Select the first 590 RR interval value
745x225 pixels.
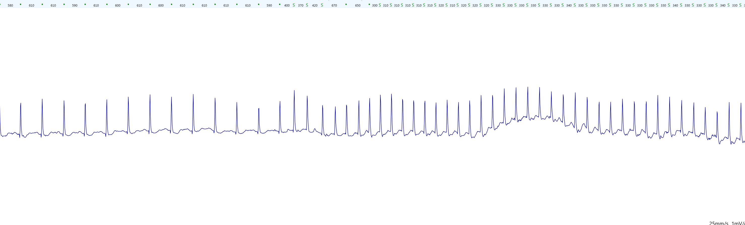75,6
